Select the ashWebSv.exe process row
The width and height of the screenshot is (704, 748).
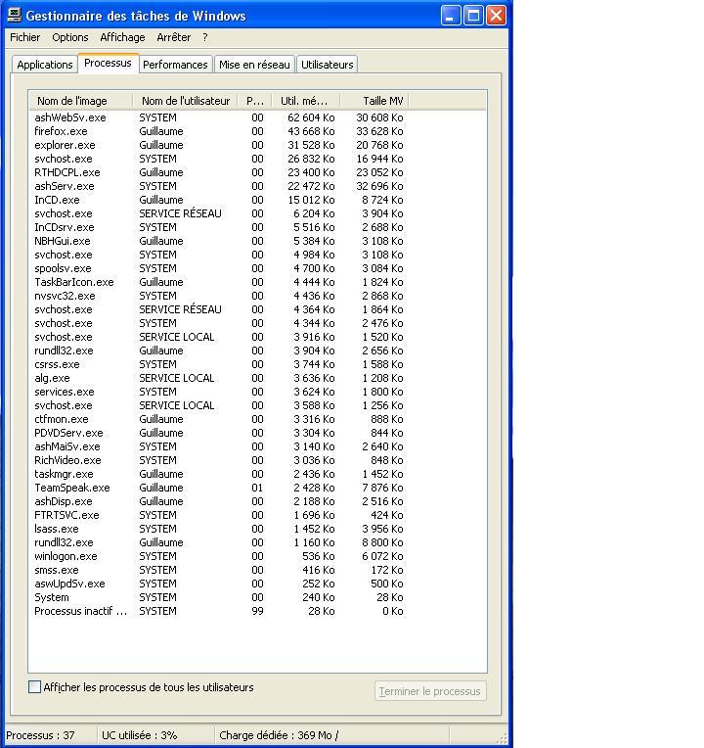(219, 117)
